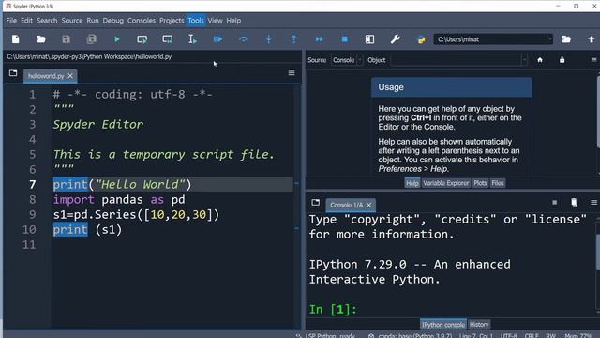This screenshot has height=338, width=600.
Task: Open the Source Console dropdown
Action: point(347,60)
